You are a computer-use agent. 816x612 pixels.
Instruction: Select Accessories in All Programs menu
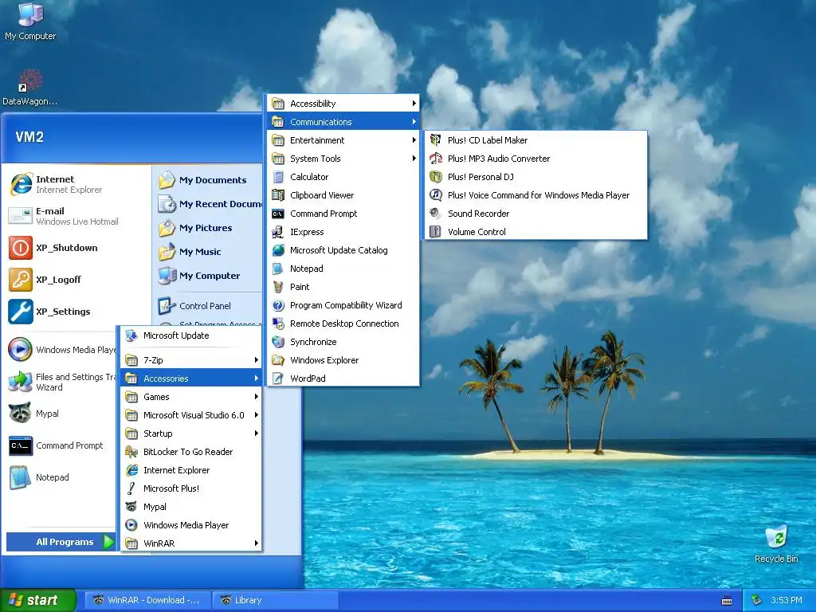point(191,379)
